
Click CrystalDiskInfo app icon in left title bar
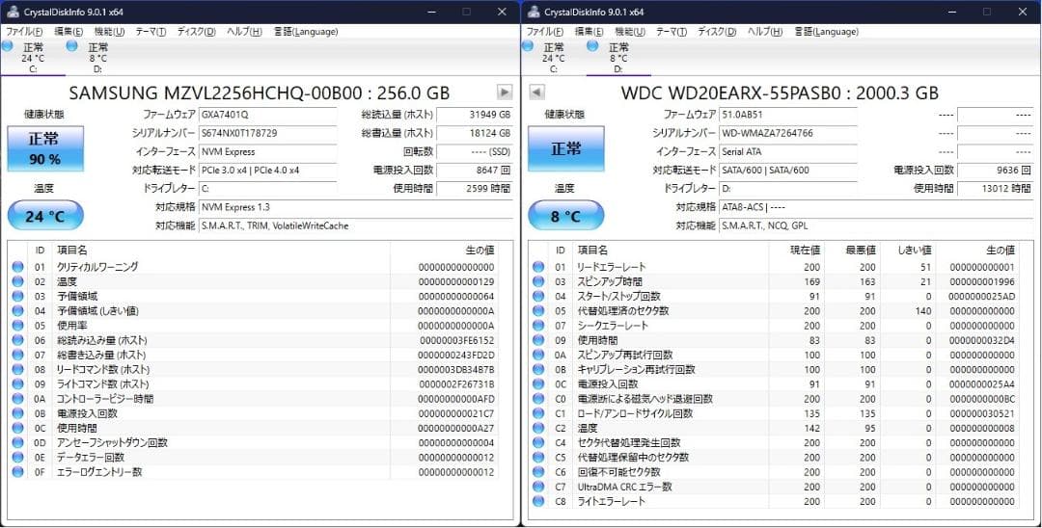(x=12, y=12)
